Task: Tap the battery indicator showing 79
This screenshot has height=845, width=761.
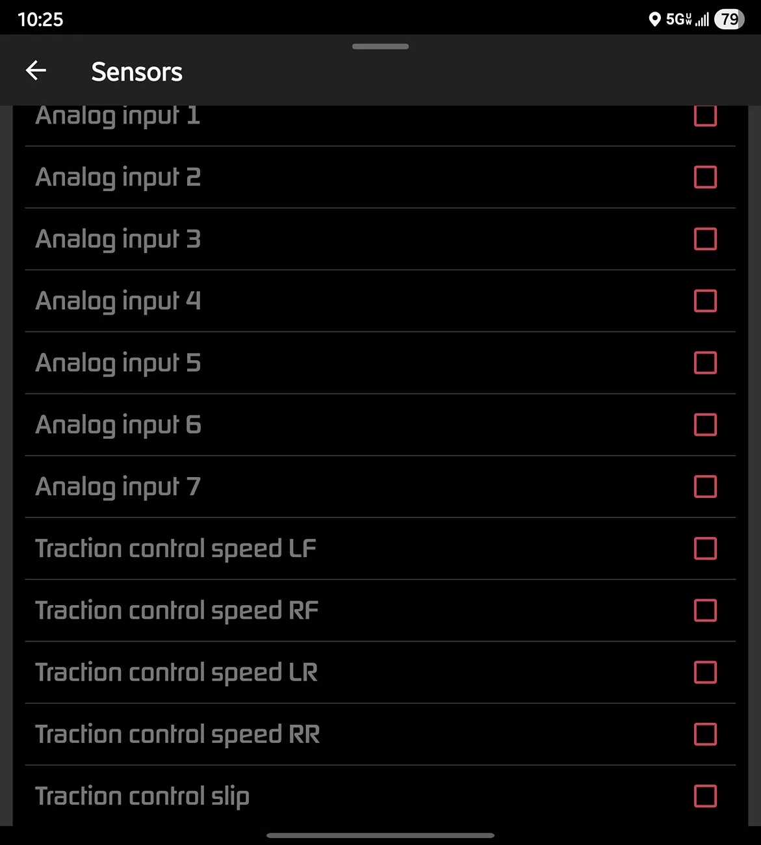Action: coord(729,19)
